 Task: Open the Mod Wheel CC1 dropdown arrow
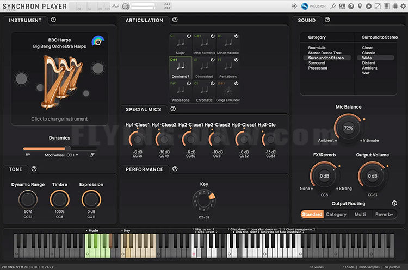tap(77, 155)
